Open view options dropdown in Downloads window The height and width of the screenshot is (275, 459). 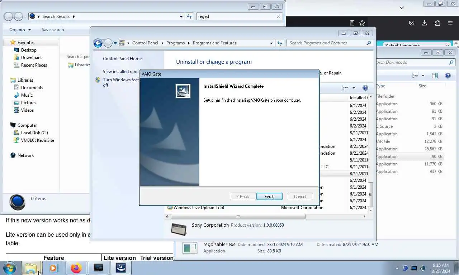tap(423, 76)
